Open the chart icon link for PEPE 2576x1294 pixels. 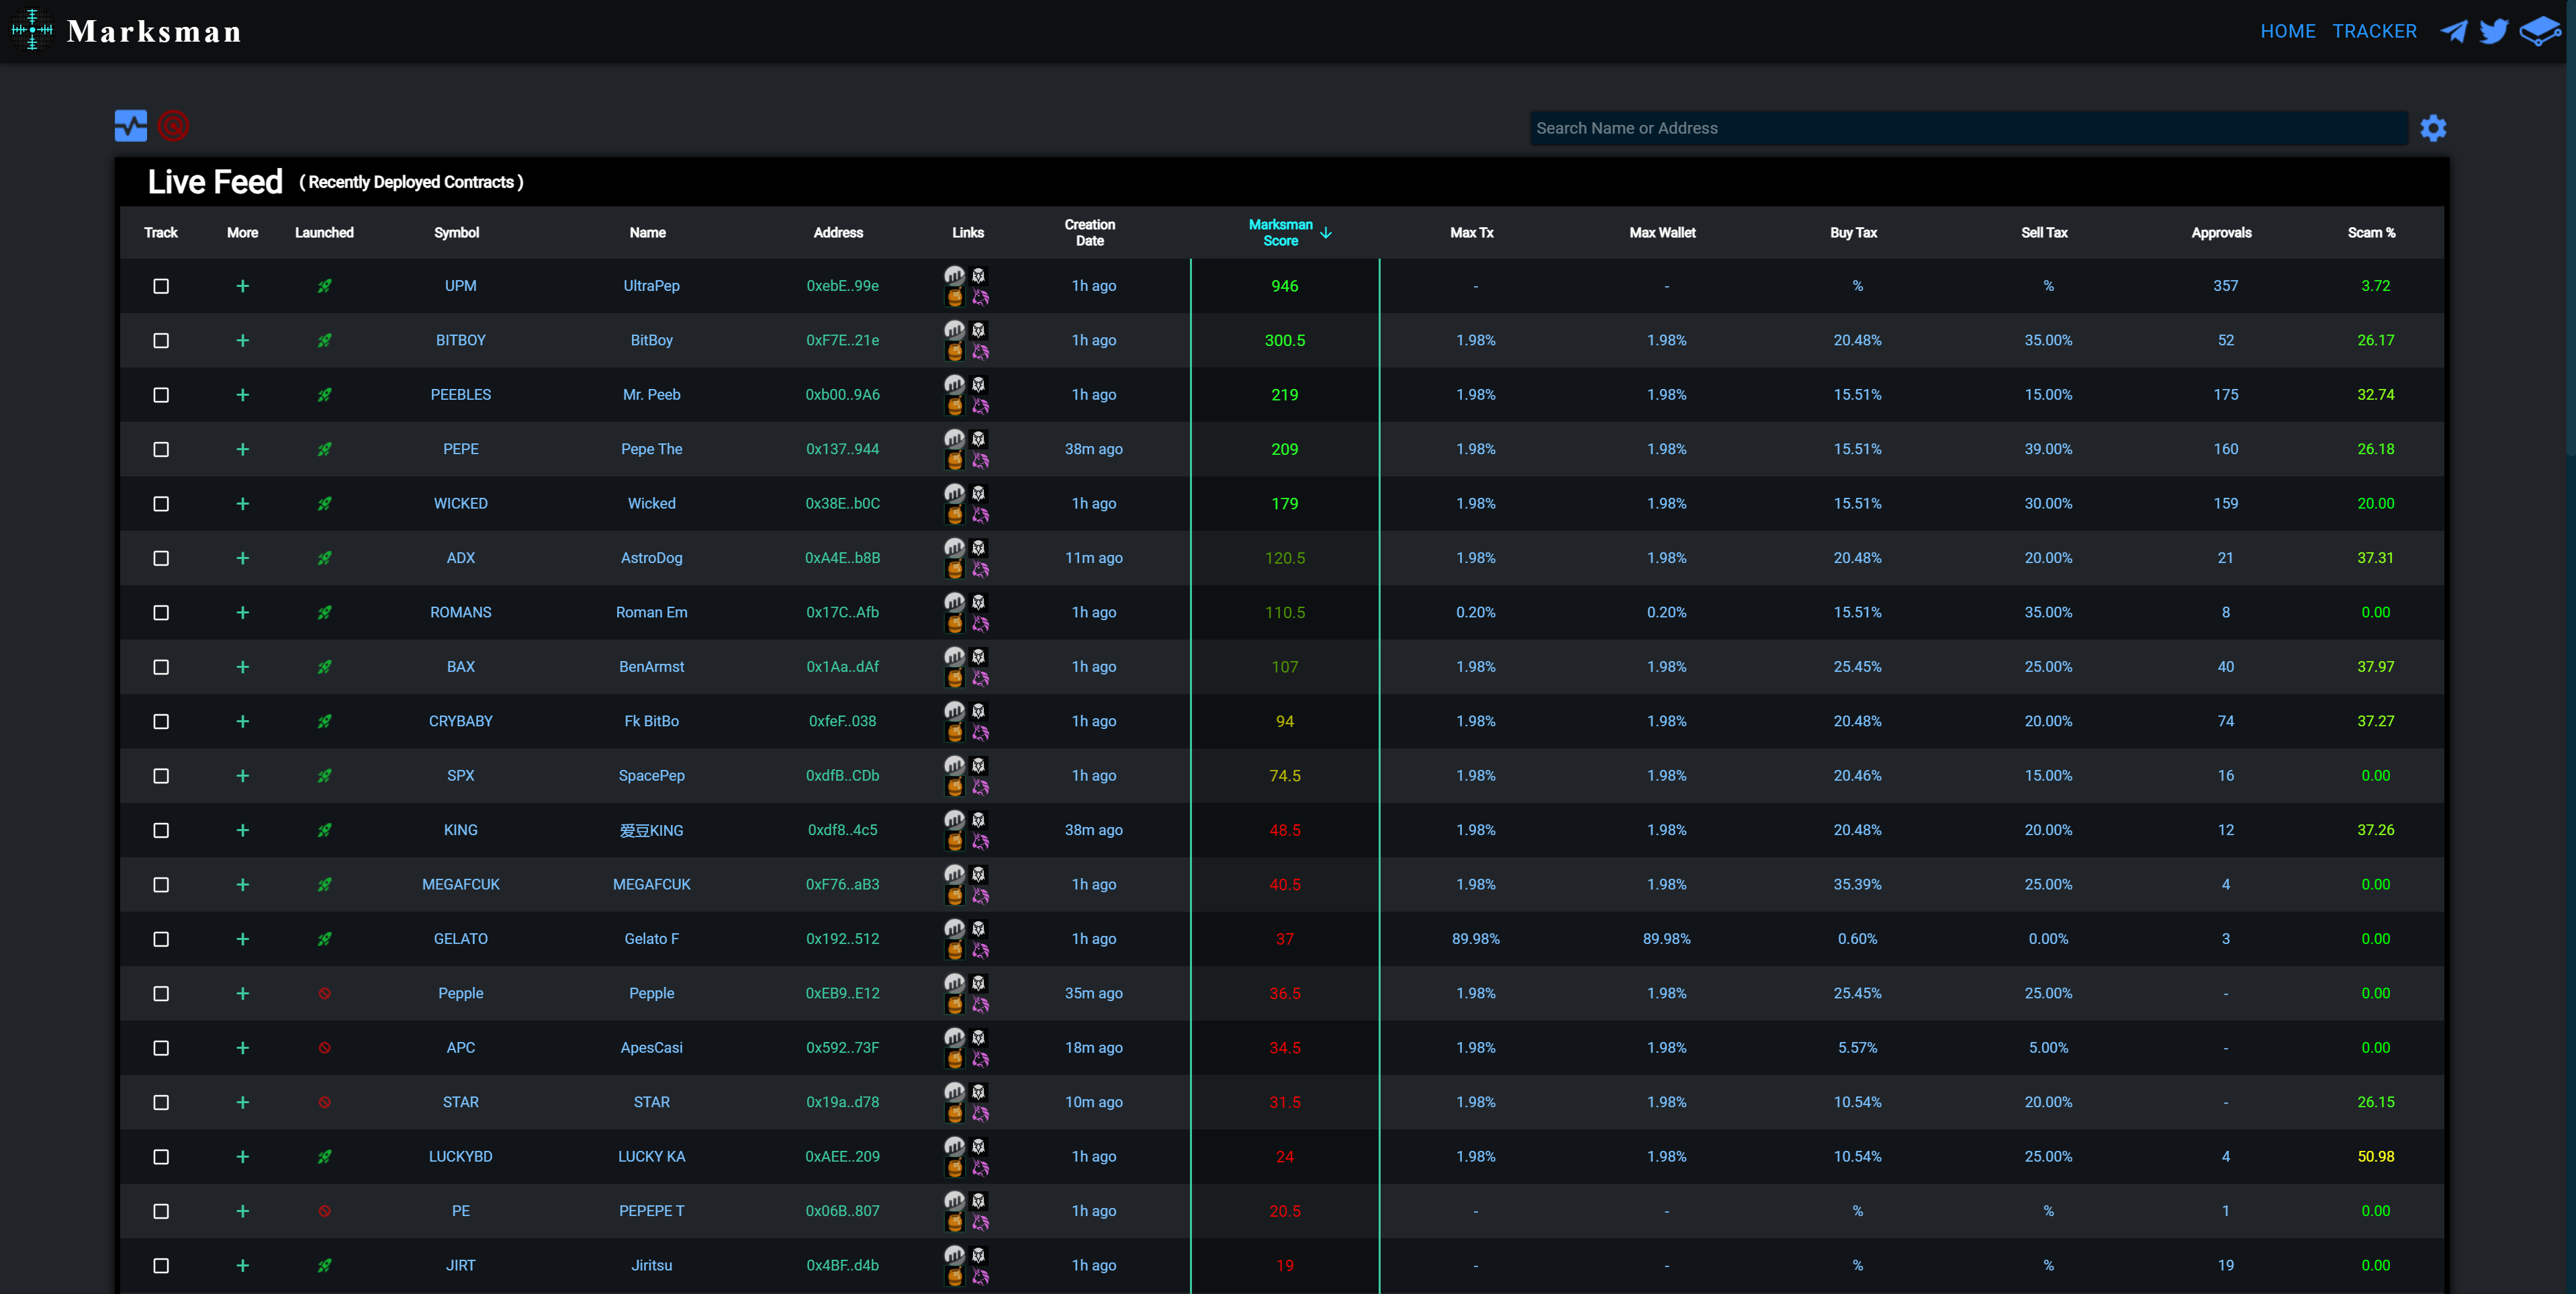955,438
